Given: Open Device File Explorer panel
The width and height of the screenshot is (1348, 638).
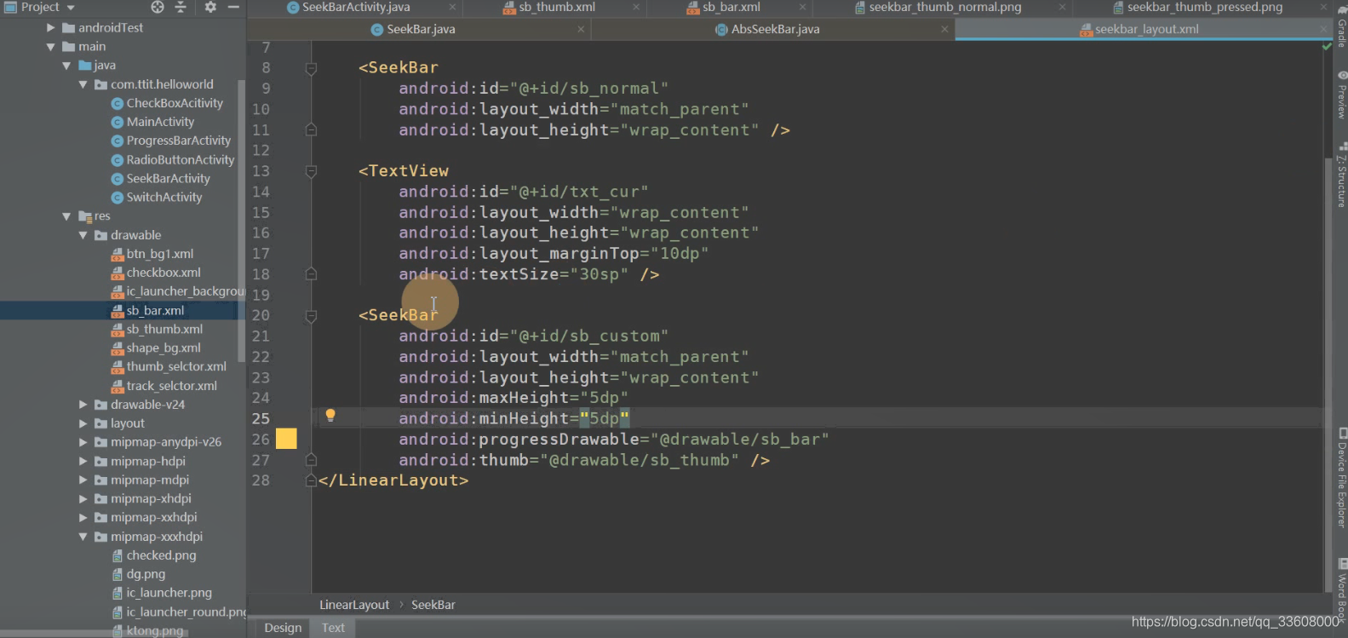Looking at the screenshot, I should pos(1341,479).
